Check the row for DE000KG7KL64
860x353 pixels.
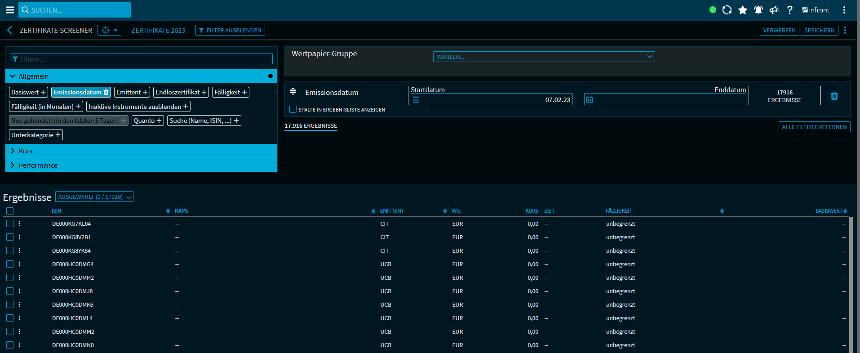[10, 223]
